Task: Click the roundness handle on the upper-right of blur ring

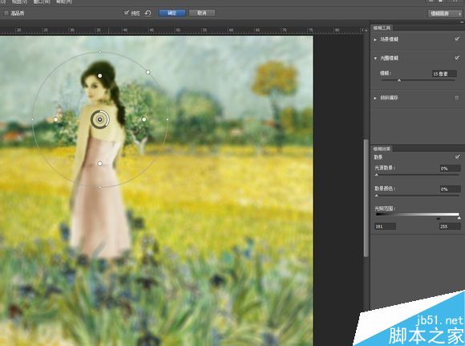Action: click(x=148, y=72)
